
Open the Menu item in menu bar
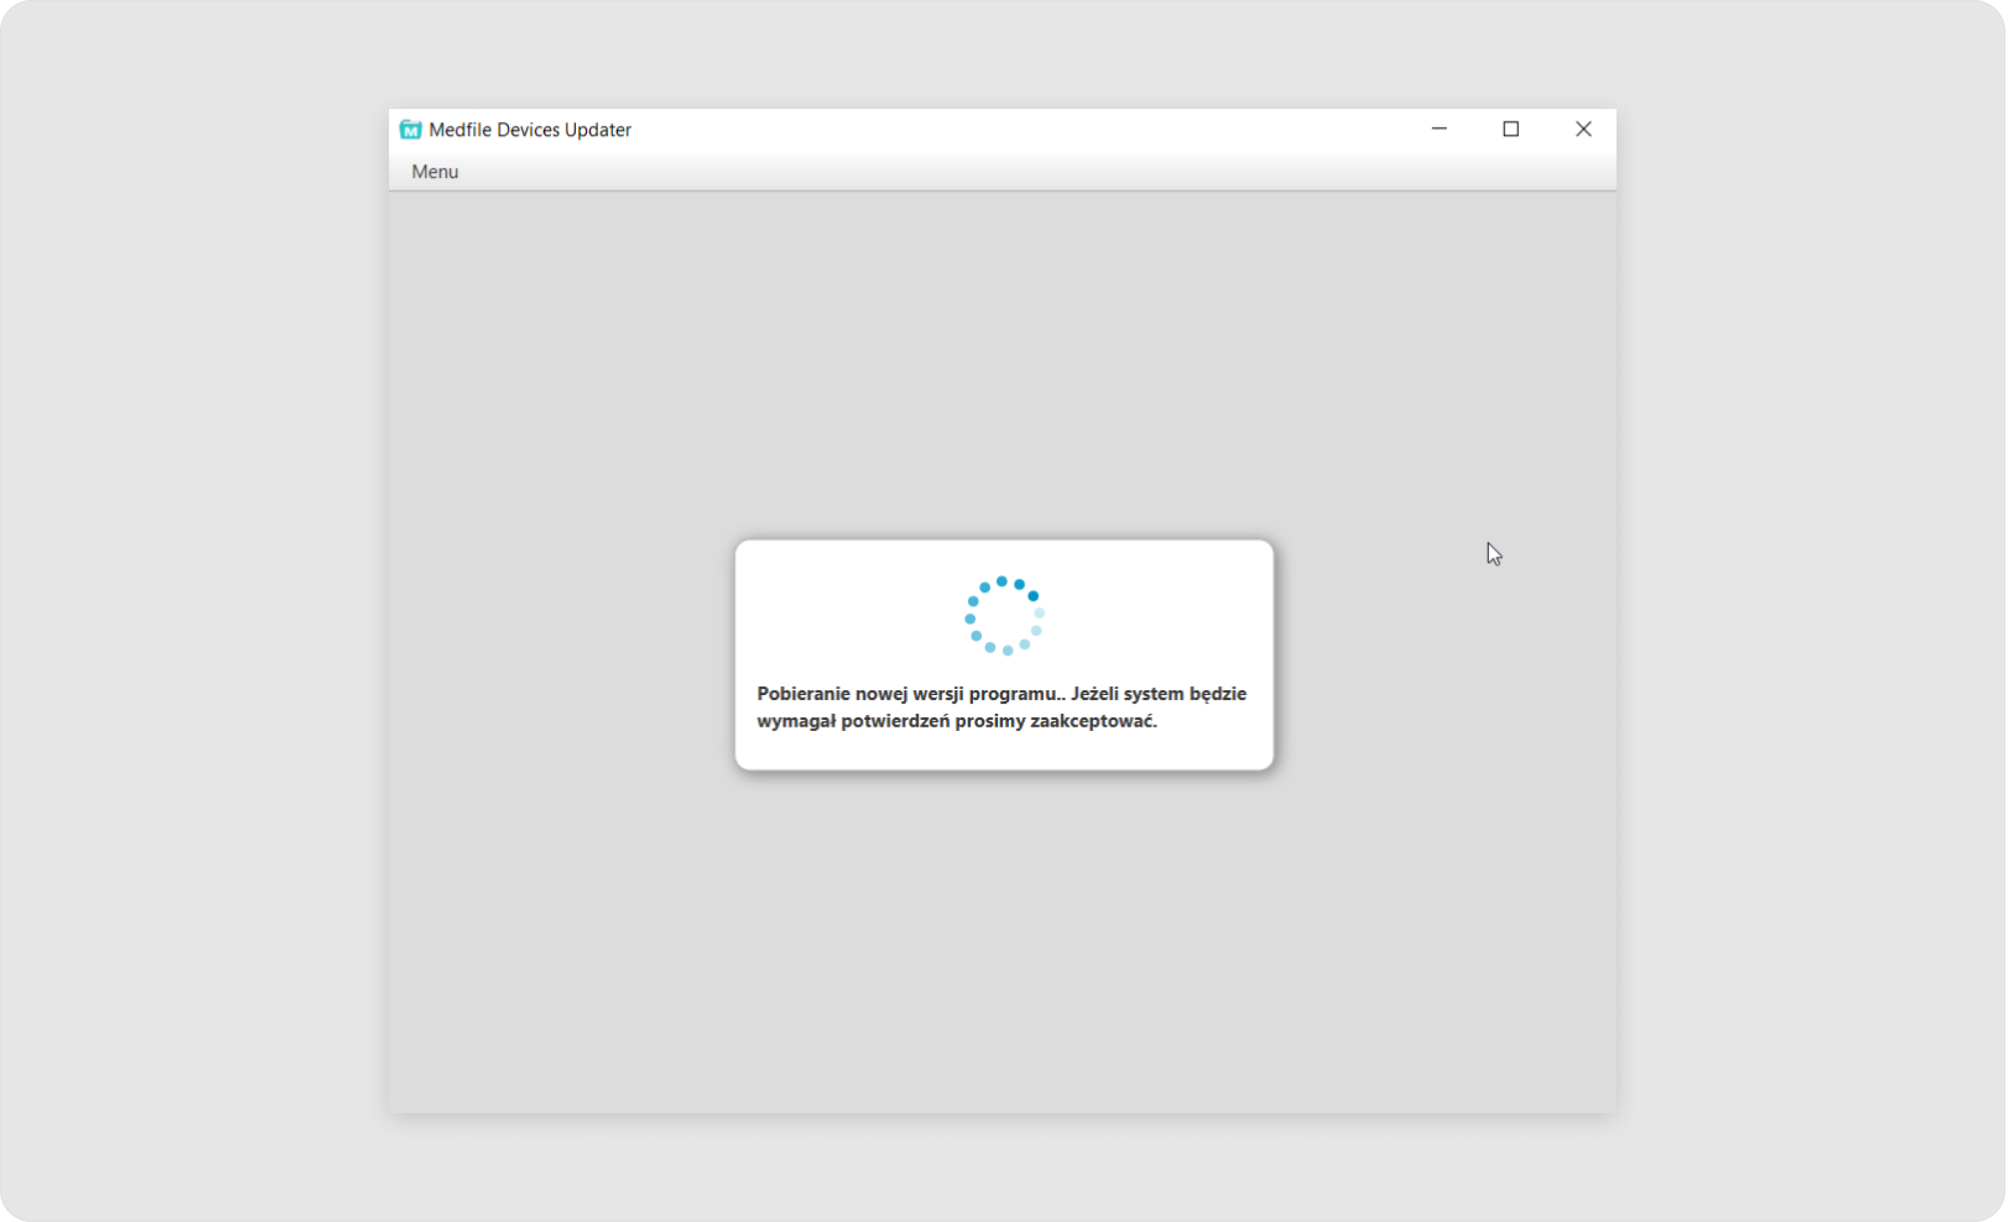[435, 172]
